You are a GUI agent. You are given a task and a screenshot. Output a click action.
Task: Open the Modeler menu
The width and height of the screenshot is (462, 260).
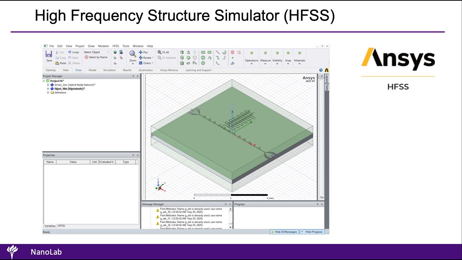coord(104,46)
